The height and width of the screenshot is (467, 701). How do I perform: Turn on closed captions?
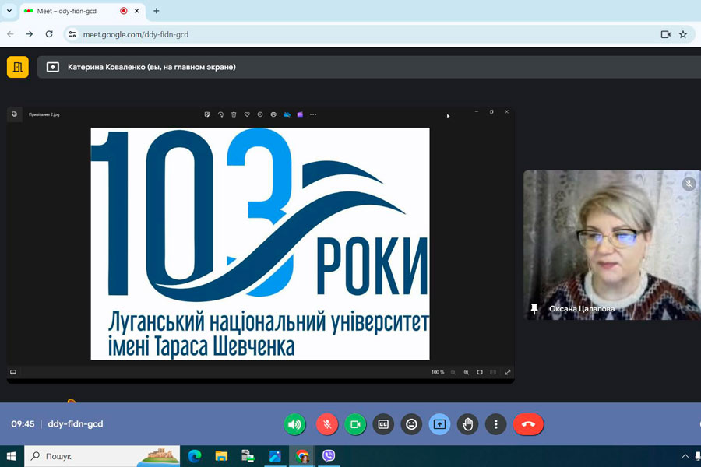point(383,424)
